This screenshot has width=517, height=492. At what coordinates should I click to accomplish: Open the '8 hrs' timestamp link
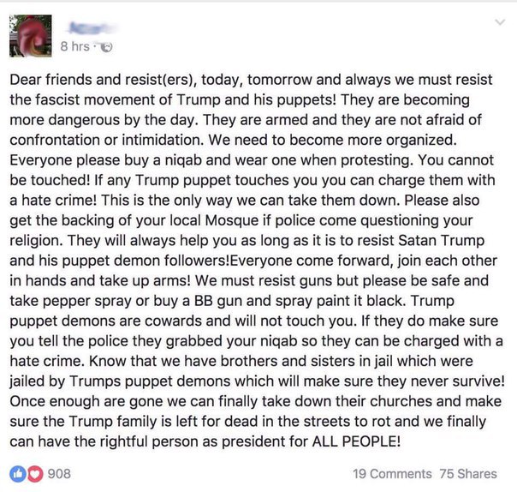(x=74, y=46)
